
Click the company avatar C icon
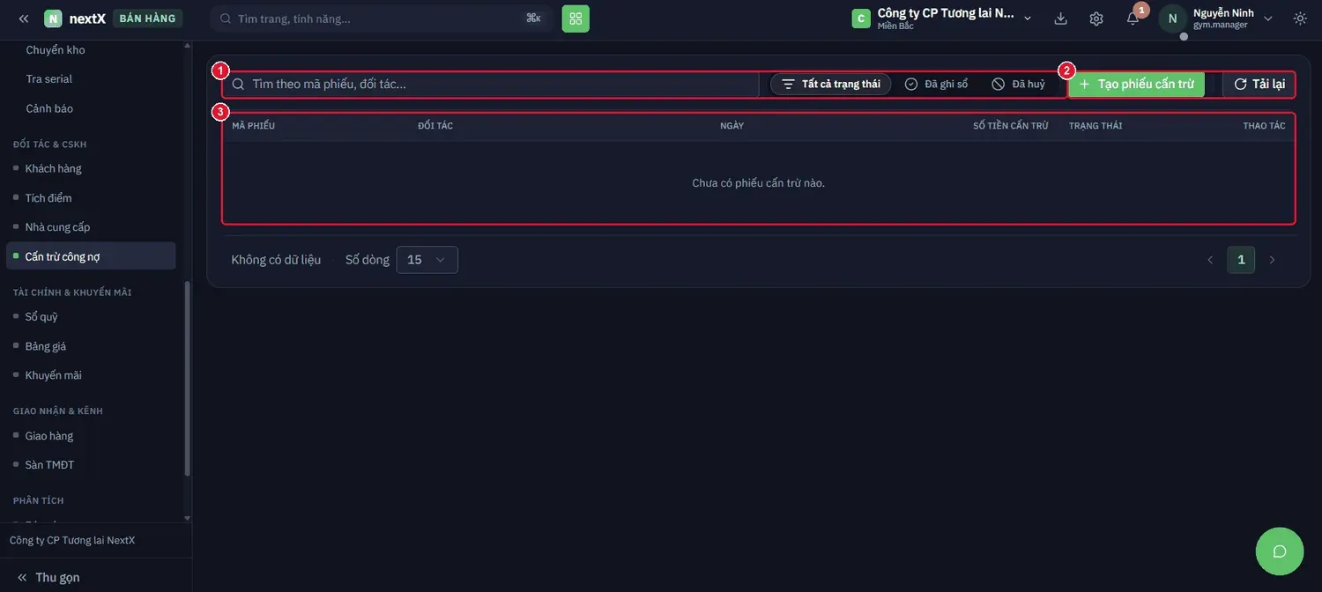pyautogui.click(x=861, y=18)
